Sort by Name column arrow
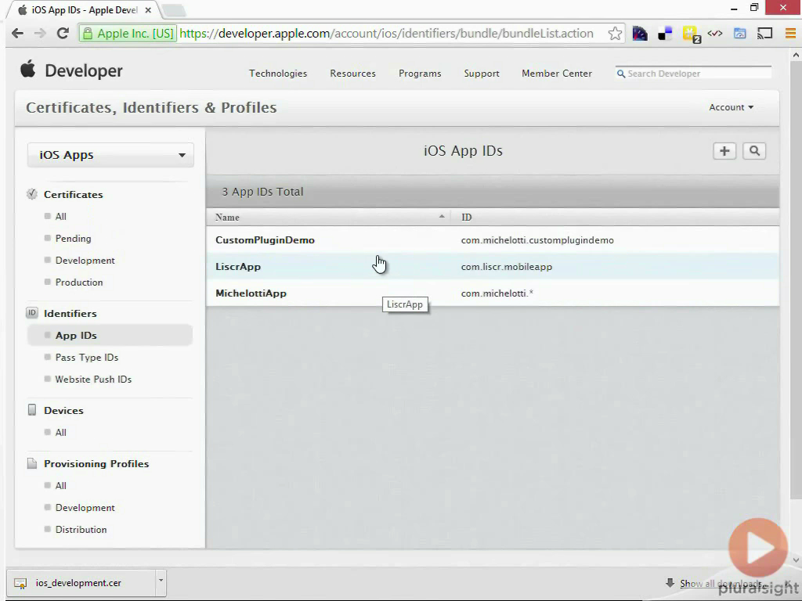 click(442, 217)
